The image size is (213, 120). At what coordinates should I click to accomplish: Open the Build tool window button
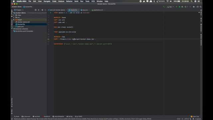[17, 116]
